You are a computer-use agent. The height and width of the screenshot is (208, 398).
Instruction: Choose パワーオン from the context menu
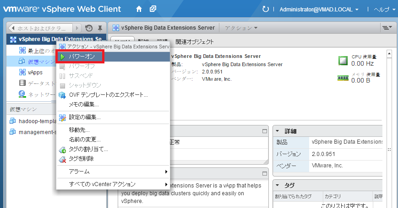pos(113,57)
